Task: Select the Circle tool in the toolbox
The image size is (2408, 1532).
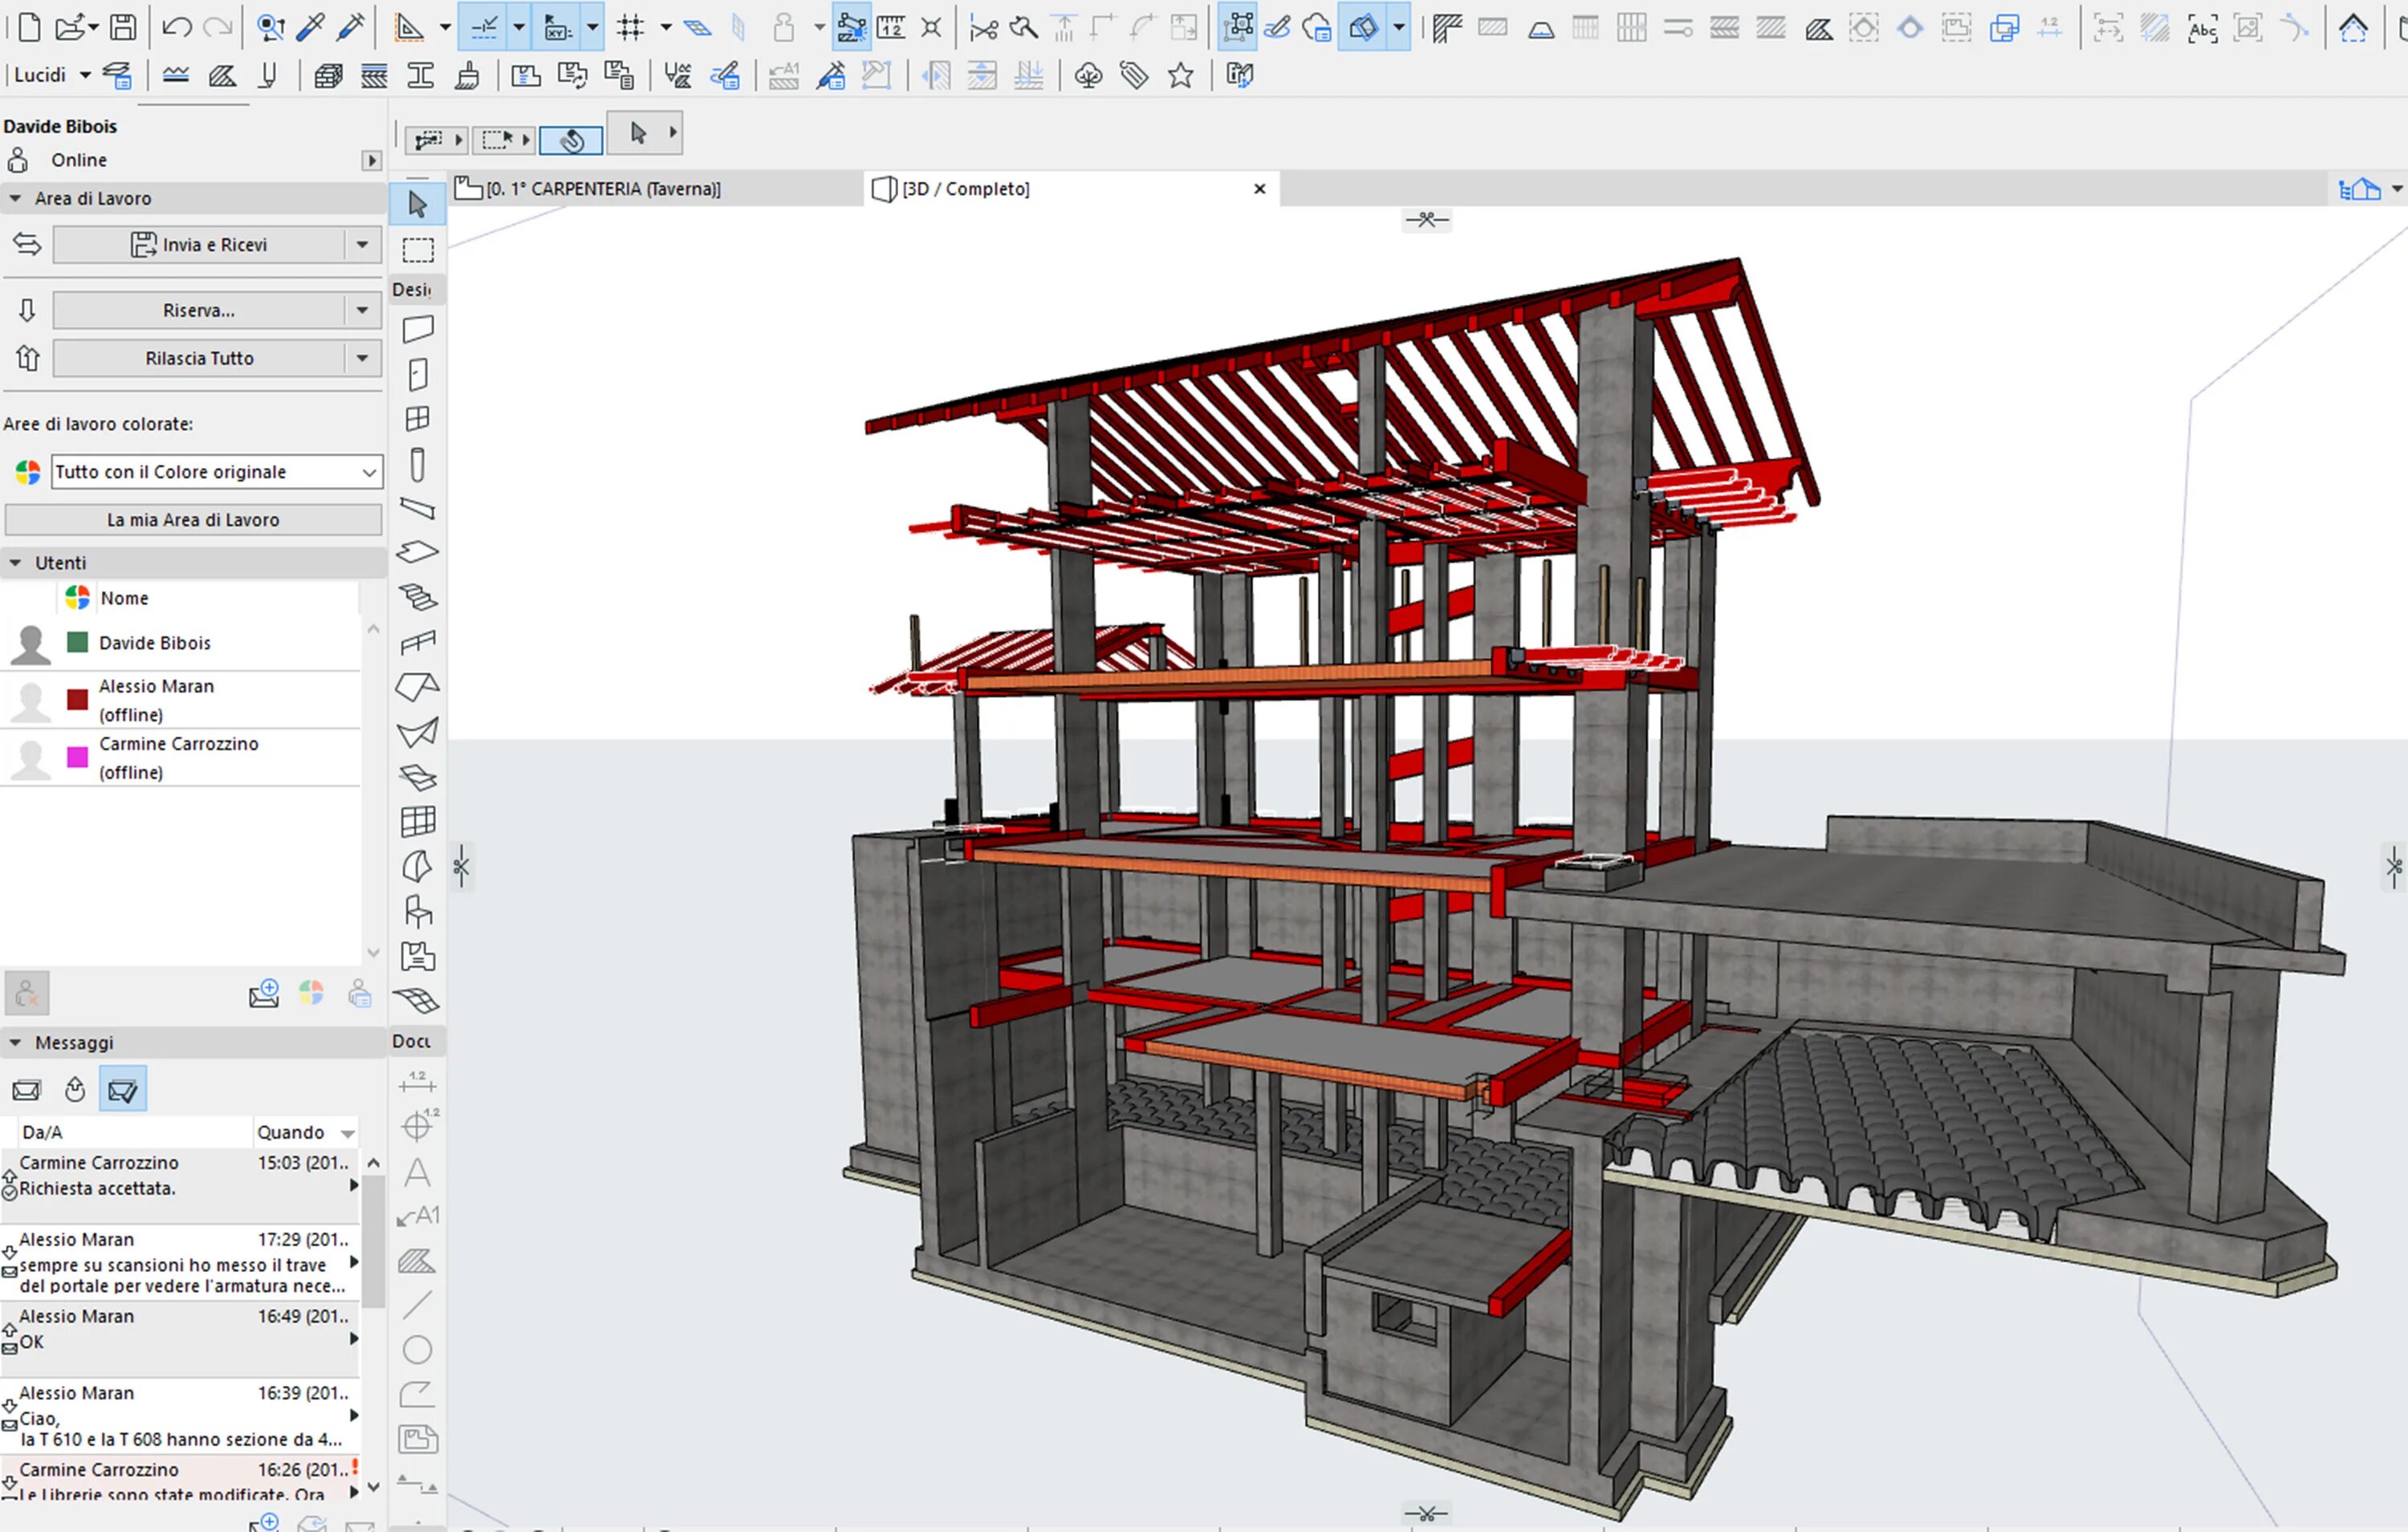Action: pos(417,1350)
